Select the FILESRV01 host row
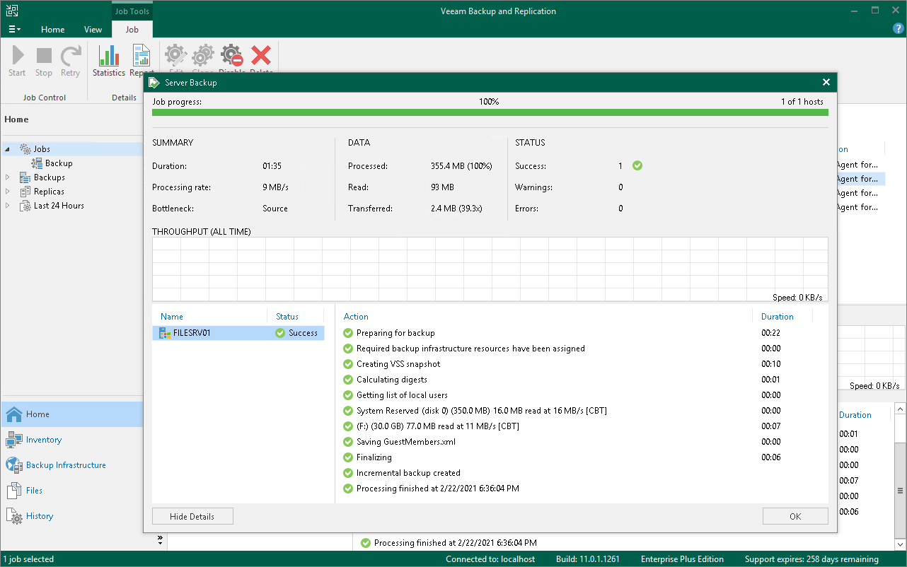 (x=238, y=333)
